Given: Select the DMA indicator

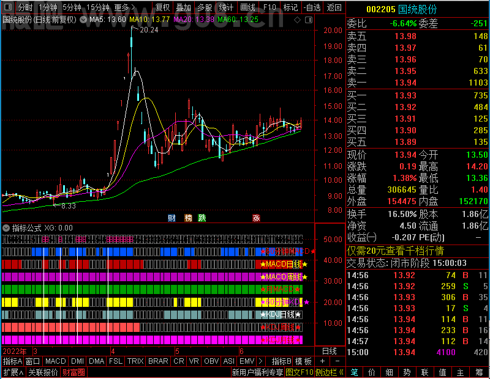Looking at the screenshot, I should pyautogui.click(x=97, y=361).
